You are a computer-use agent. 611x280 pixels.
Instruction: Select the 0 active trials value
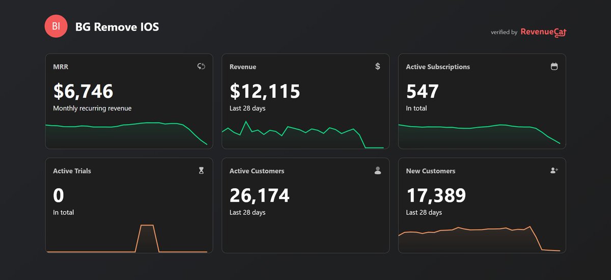[x=59, y=195]
